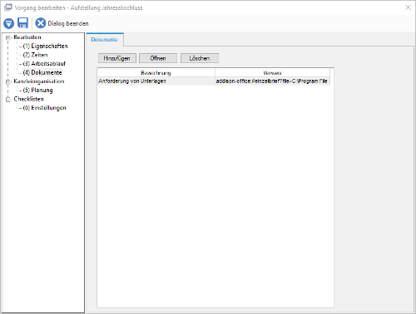This screenshot has width=416, height=314.
Task: Collapse the Bearbeiten tree node
Action: click(x=8, y=37)
